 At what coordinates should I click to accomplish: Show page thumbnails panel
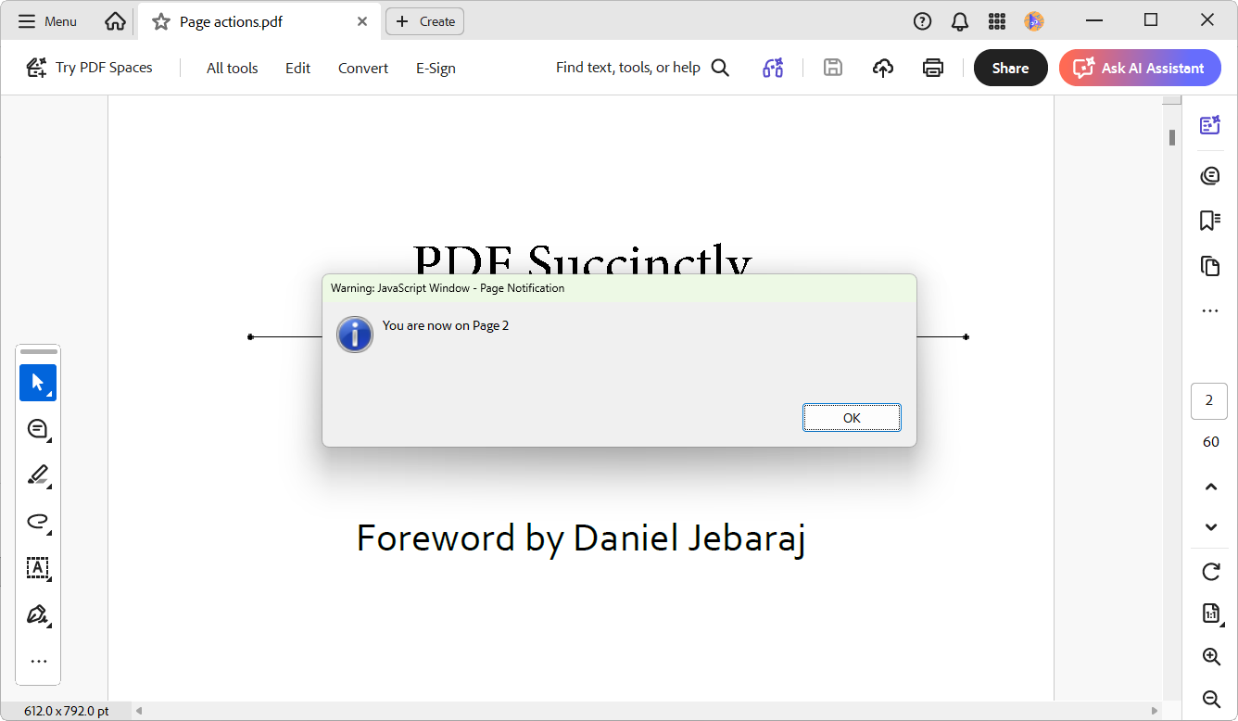(1210, 266)
